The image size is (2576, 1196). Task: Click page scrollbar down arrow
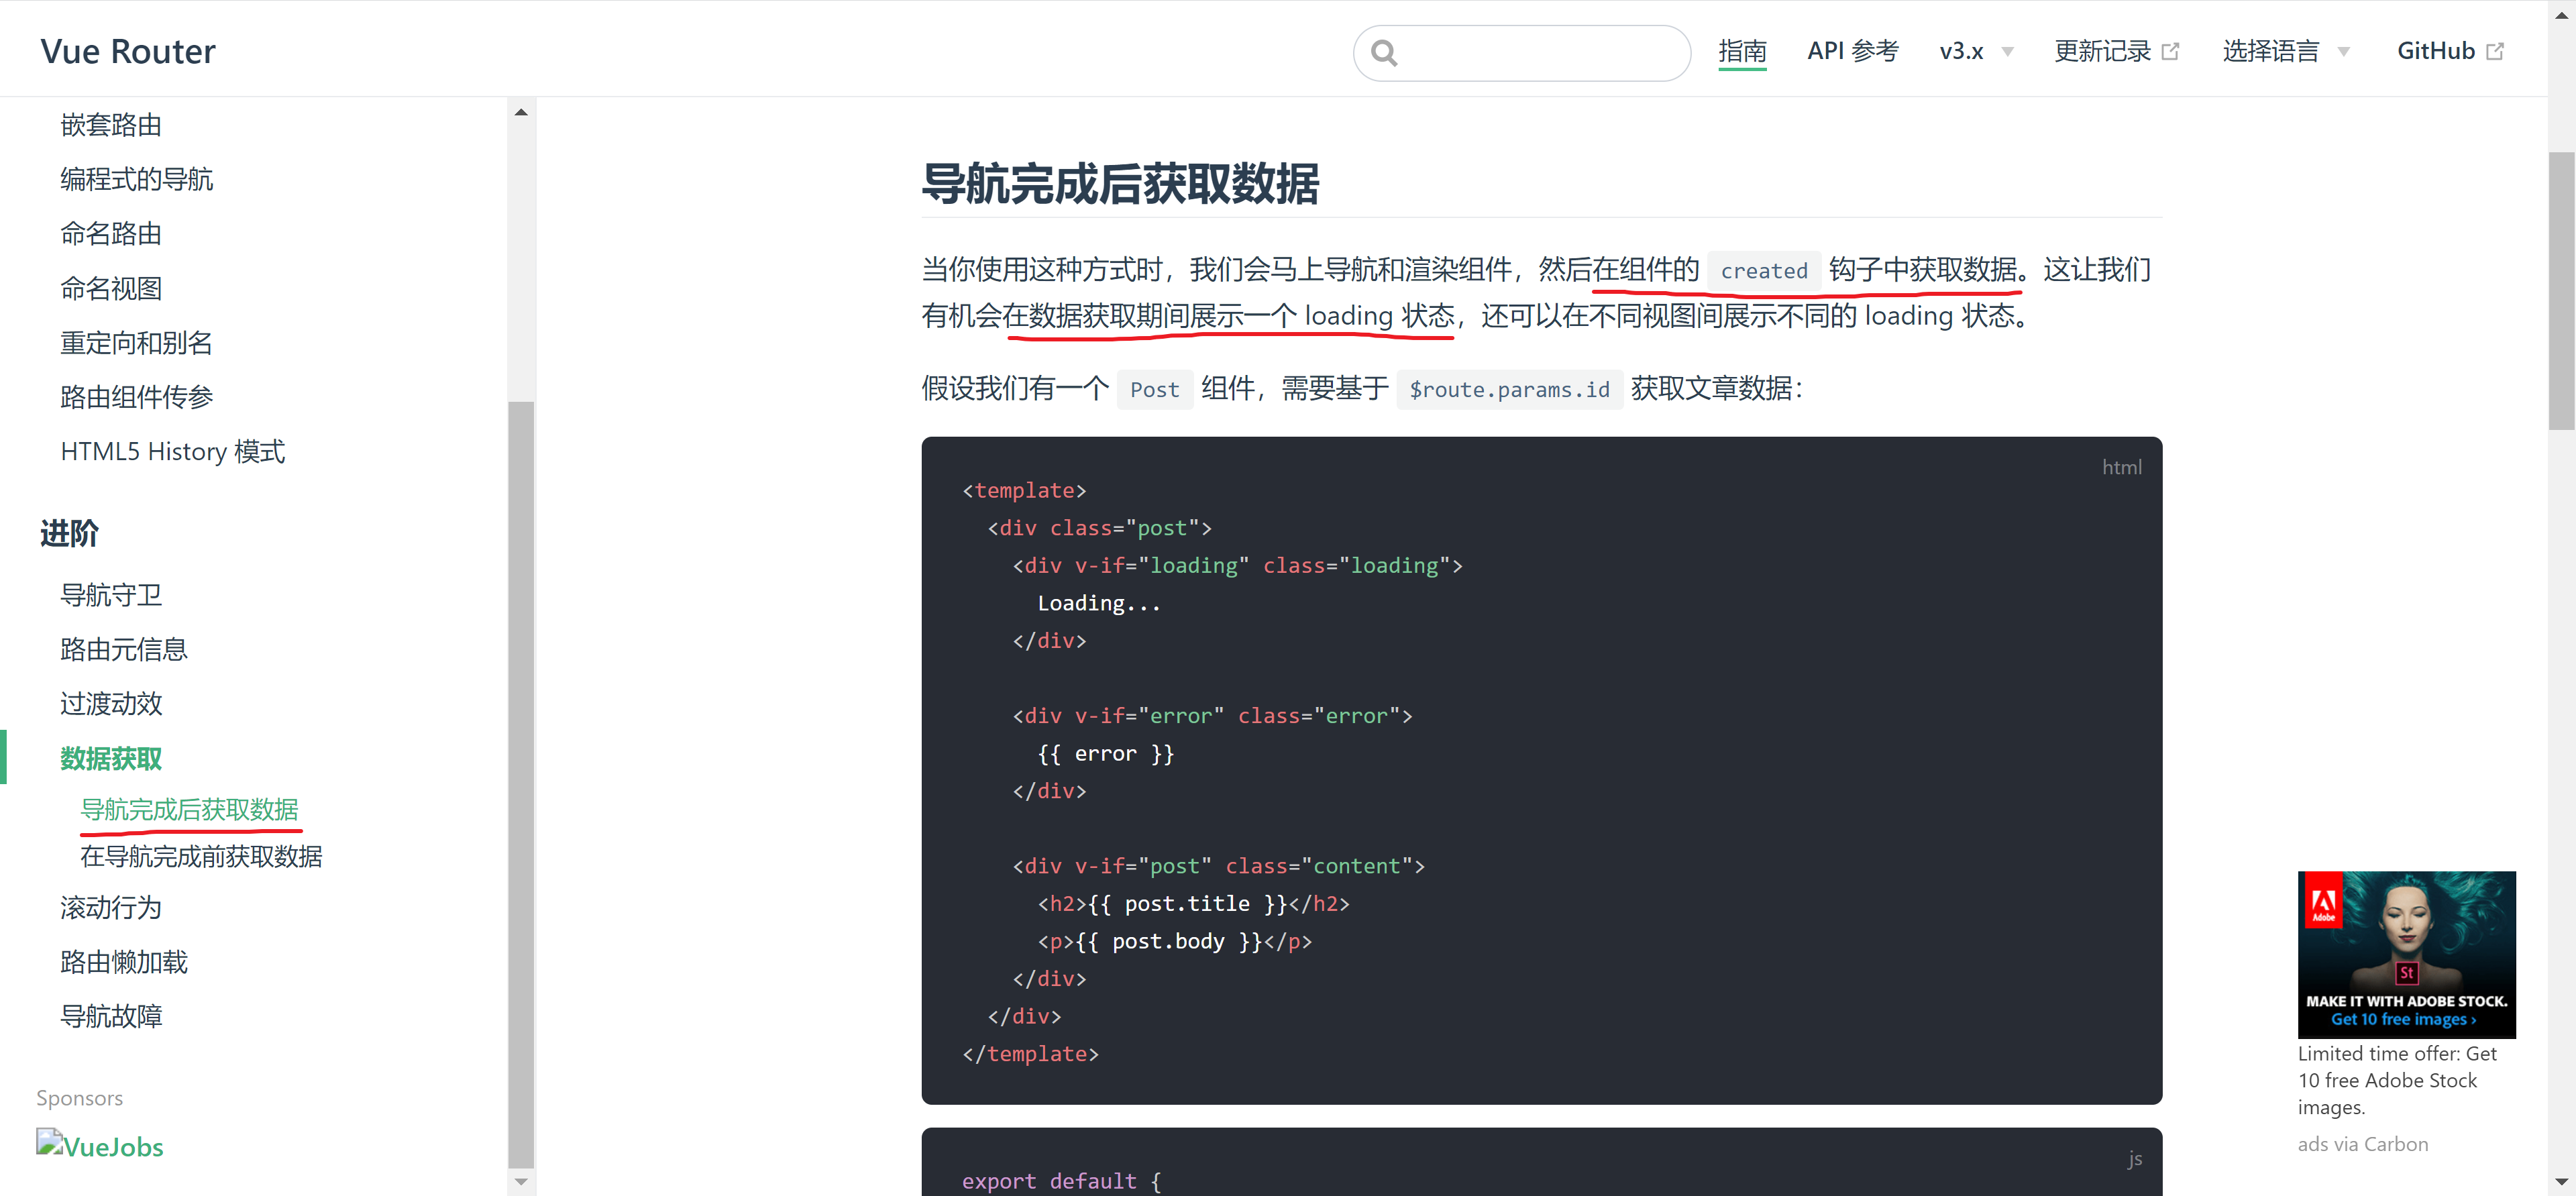pyautogui.click(x=2561, y=1181)
